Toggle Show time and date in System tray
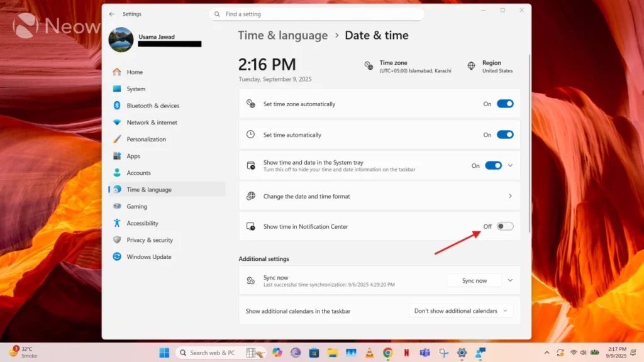This screenshot has height=362, width=644. point(493,165)
